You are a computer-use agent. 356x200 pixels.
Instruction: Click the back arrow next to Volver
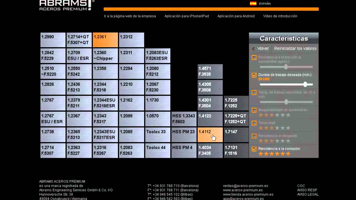click(x=253, y=49)
